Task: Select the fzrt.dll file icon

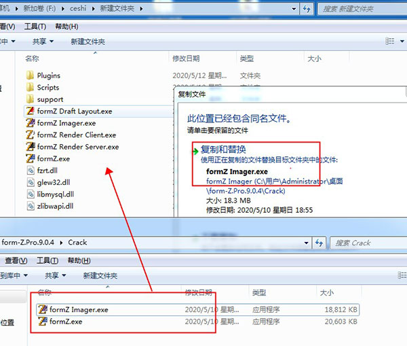Action: (31, 171)
